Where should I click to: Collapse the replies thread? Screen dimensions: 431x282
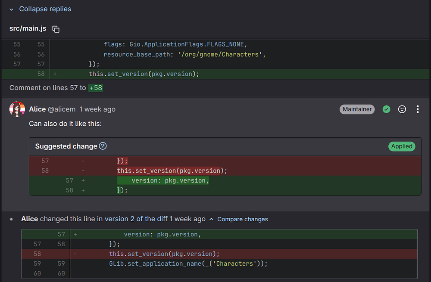coord(40,9)
